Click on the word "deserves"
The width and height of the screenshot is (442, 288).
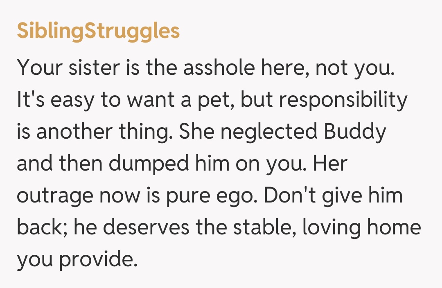(148, 228)
